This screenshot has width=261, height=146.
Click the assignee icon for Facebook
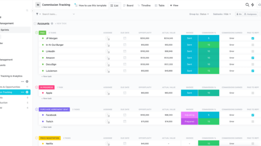click(x=108, y=115)
